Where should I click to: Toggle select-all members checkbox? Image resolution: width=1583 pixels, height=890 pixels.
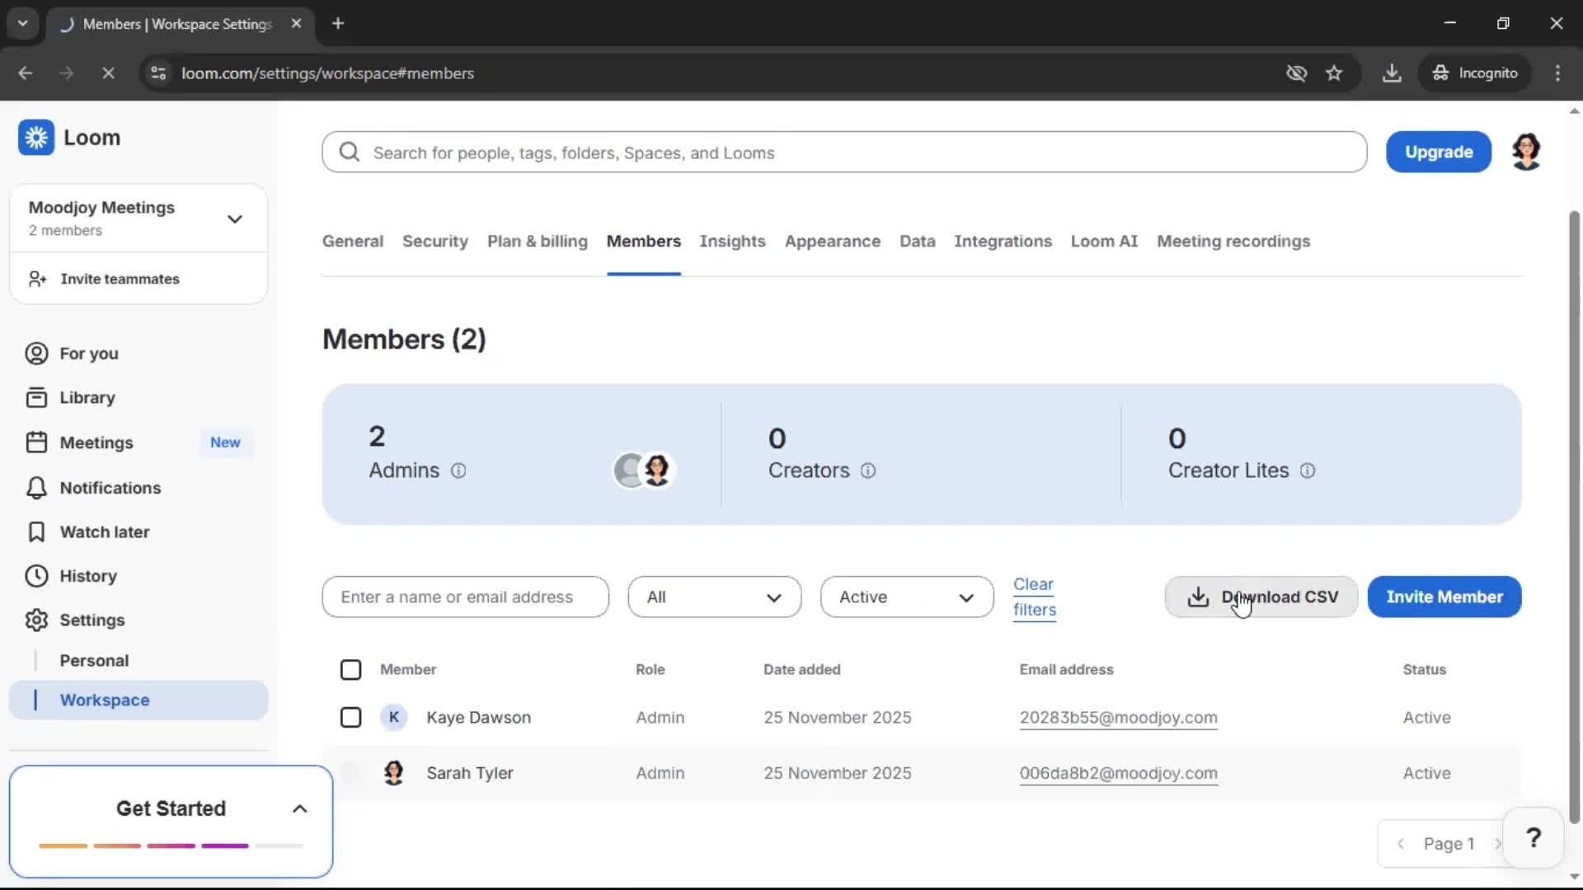tap(350, 670)
